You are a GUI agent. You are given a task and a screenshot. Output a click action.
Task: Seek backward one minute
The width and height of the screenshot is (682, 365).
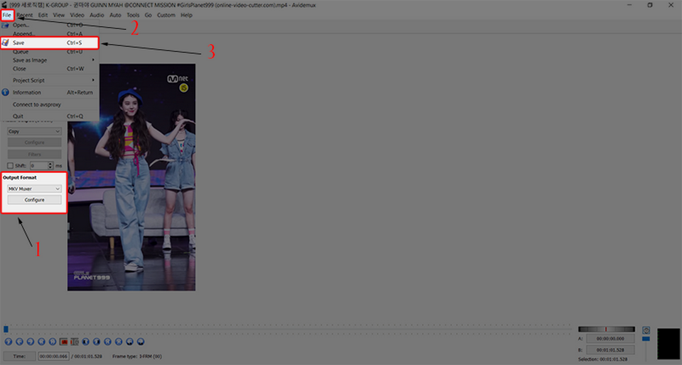(x=129, y=342)
